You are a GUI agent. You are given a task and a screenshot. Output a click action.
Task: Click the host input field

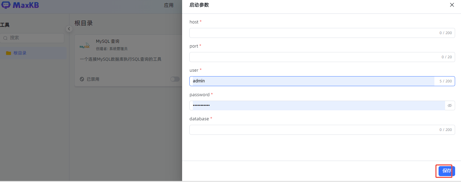coord(322,33)
